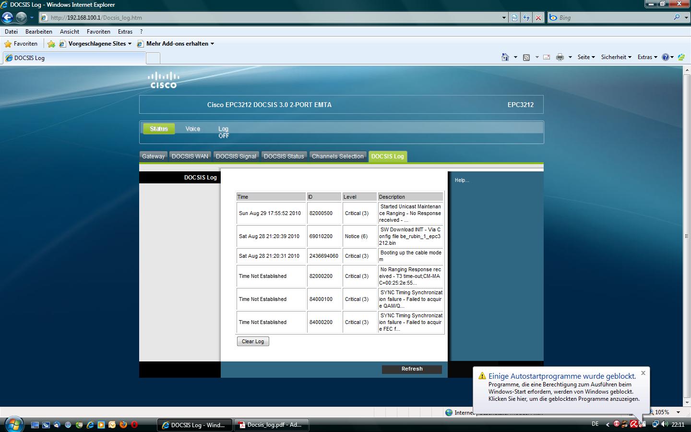The width and height of the screenshot is (691, 432).
Task: Expand the Sicherheit dropdown
Action: click(616, 57)
